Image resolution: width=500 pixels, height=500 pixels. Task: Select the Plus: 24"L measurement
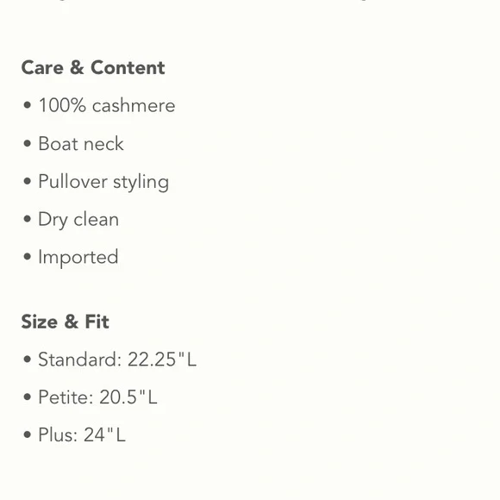(82, 434)
